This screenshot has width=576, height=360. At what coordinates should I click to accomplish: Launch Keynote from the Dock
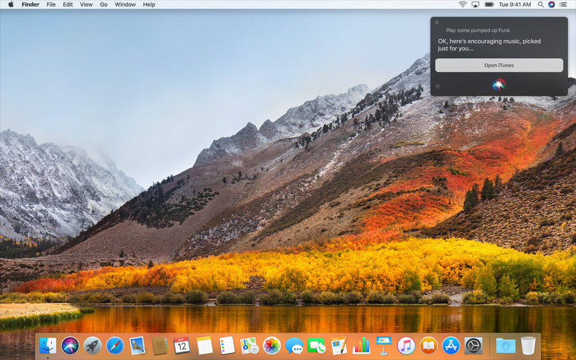coord(383,346)
